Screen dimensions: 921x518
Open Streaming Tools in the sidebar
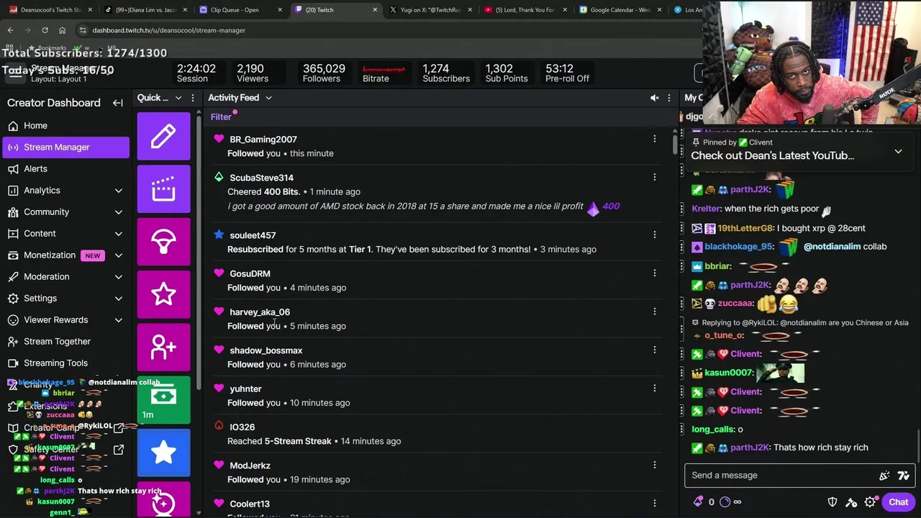[66, 363]
